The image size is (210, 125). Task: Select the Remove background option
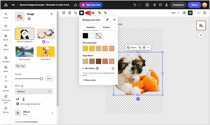24,34
